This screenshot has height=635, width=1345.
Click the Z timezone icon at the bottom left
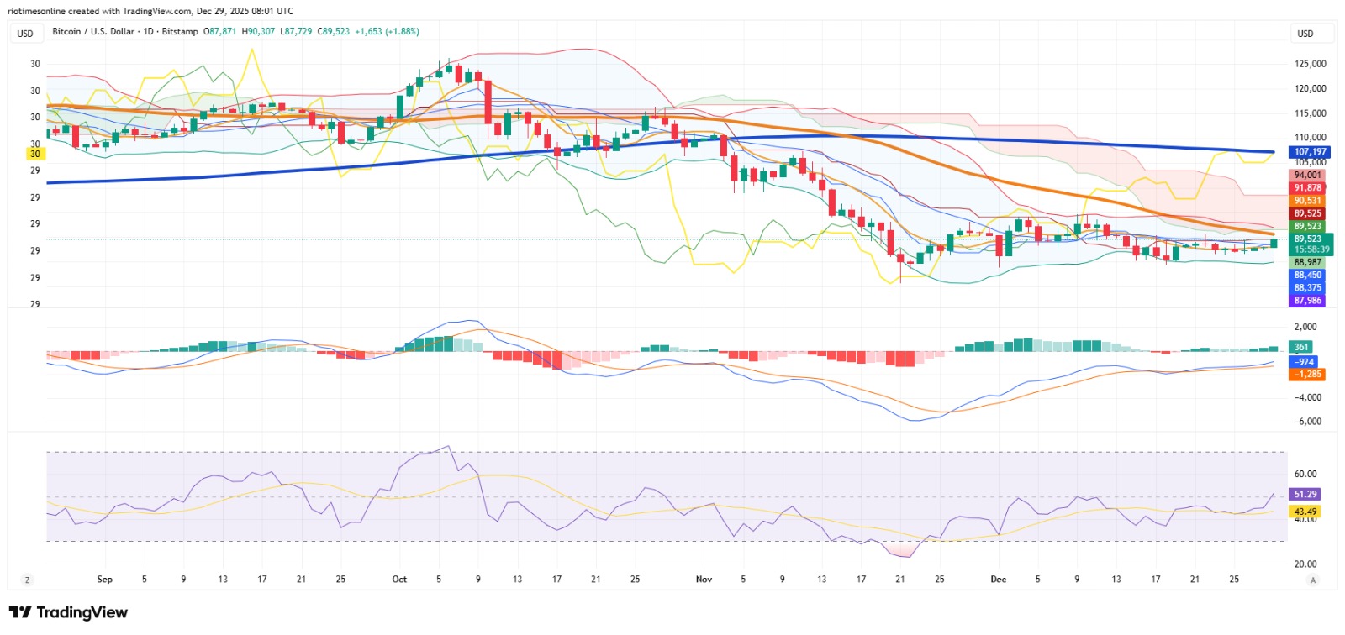pyautogui.click(x=28, y=580)
